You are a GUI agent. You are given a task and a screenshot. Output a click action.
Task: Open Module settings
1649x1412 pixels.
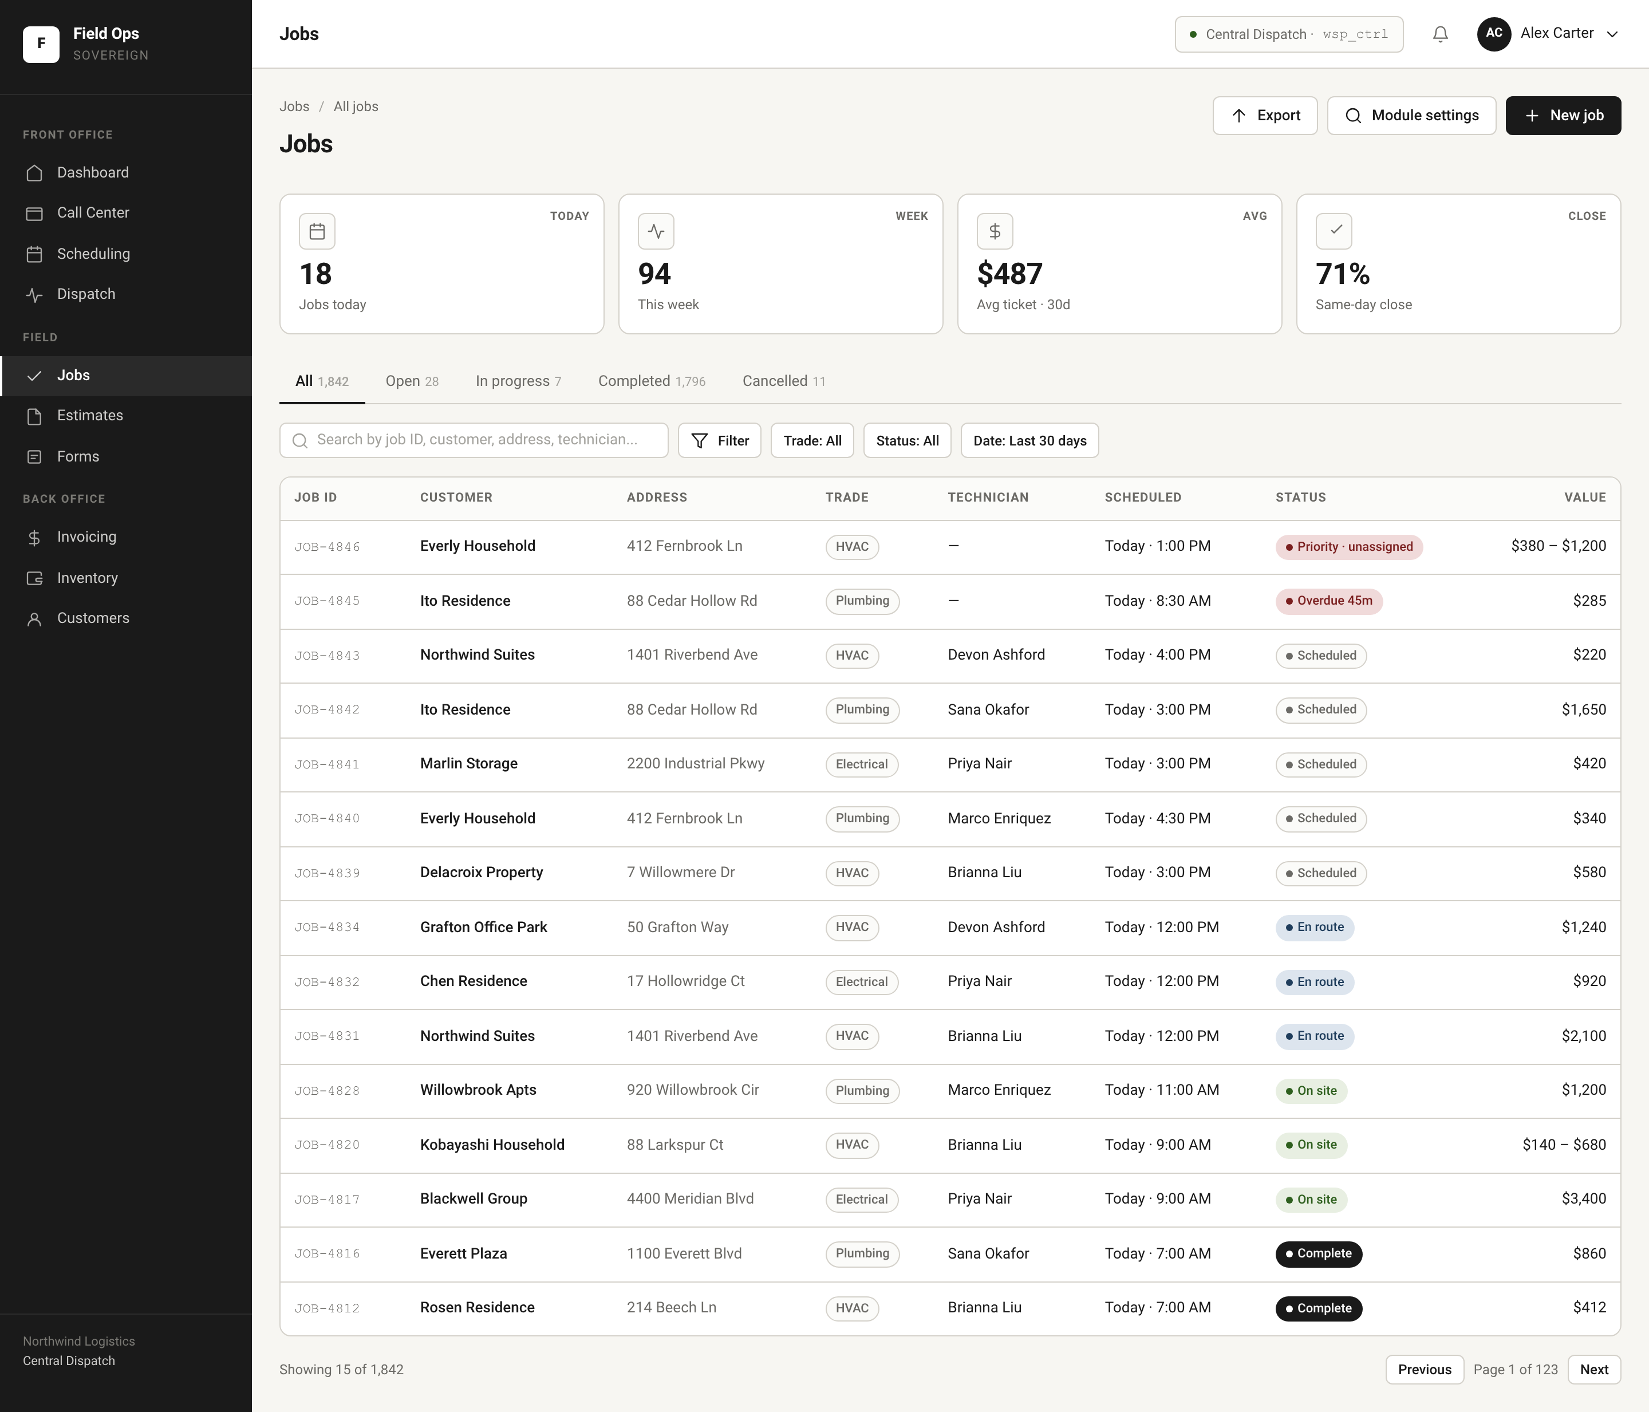[x=1411, y=116]
